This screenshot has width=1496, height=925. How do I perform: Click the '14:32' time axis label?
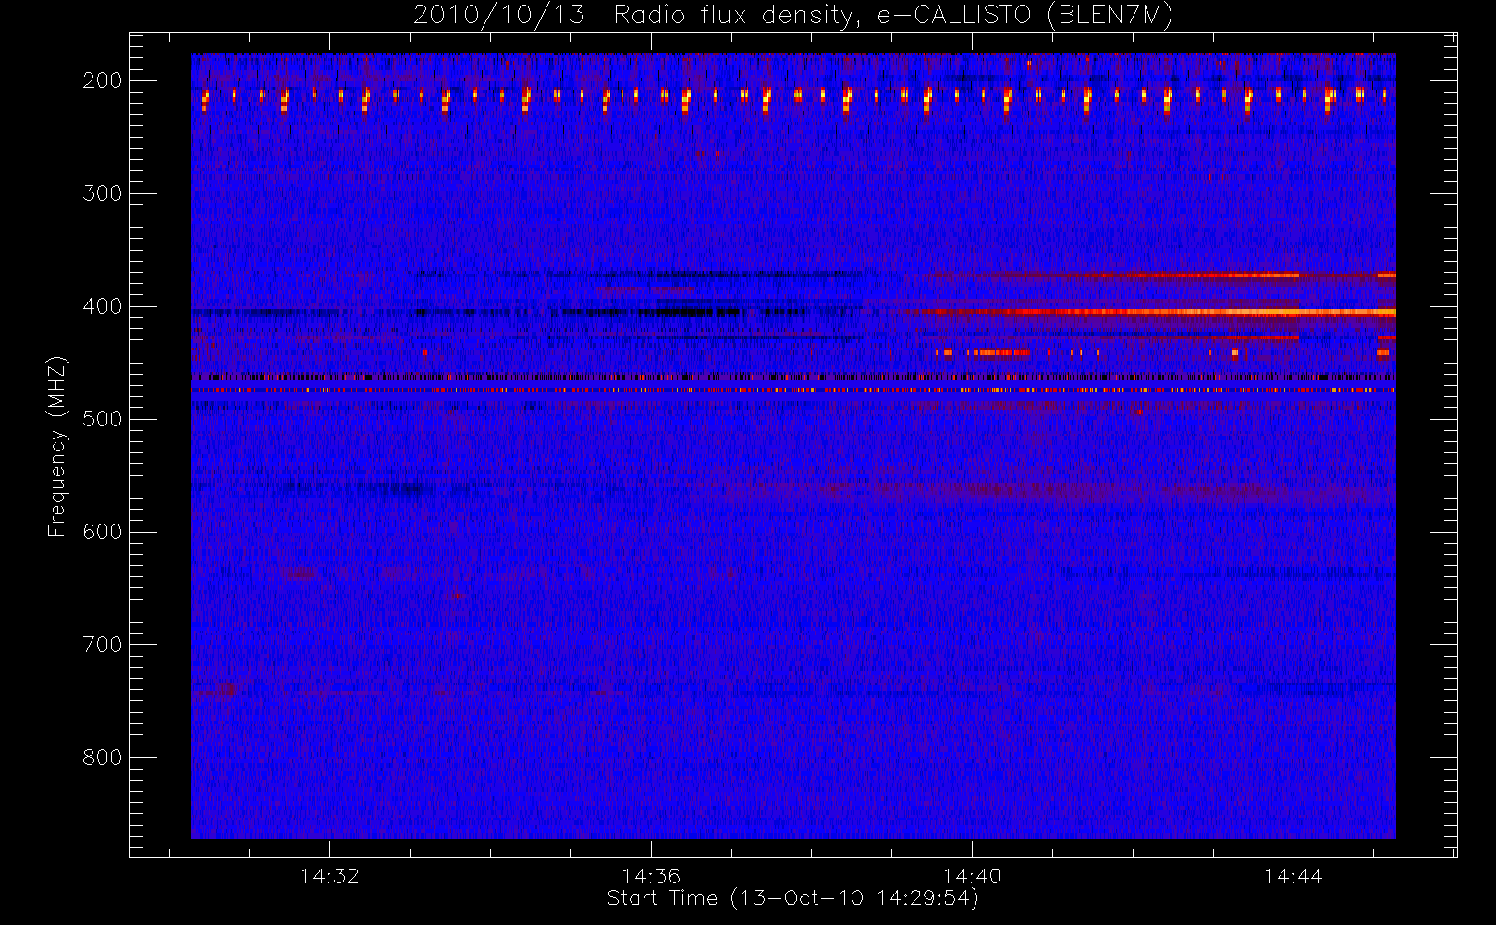click(x=330, y=876)
